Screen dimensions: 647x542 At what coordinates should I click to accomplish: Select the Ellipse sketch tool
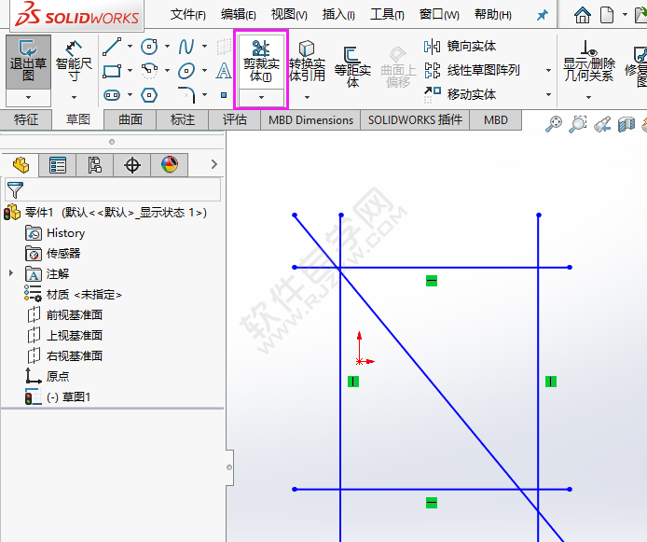tap(186, 71)
